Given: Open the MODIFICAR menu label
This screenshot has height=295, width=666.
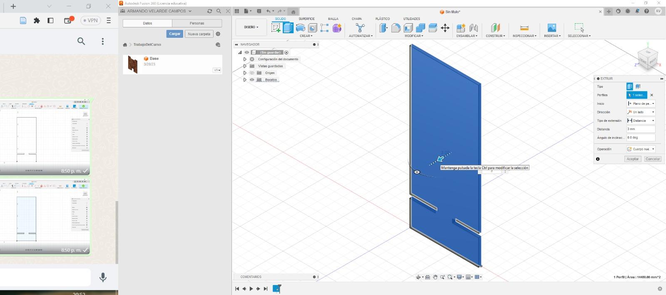Looking at the screenshot, I should coord(414,36).
